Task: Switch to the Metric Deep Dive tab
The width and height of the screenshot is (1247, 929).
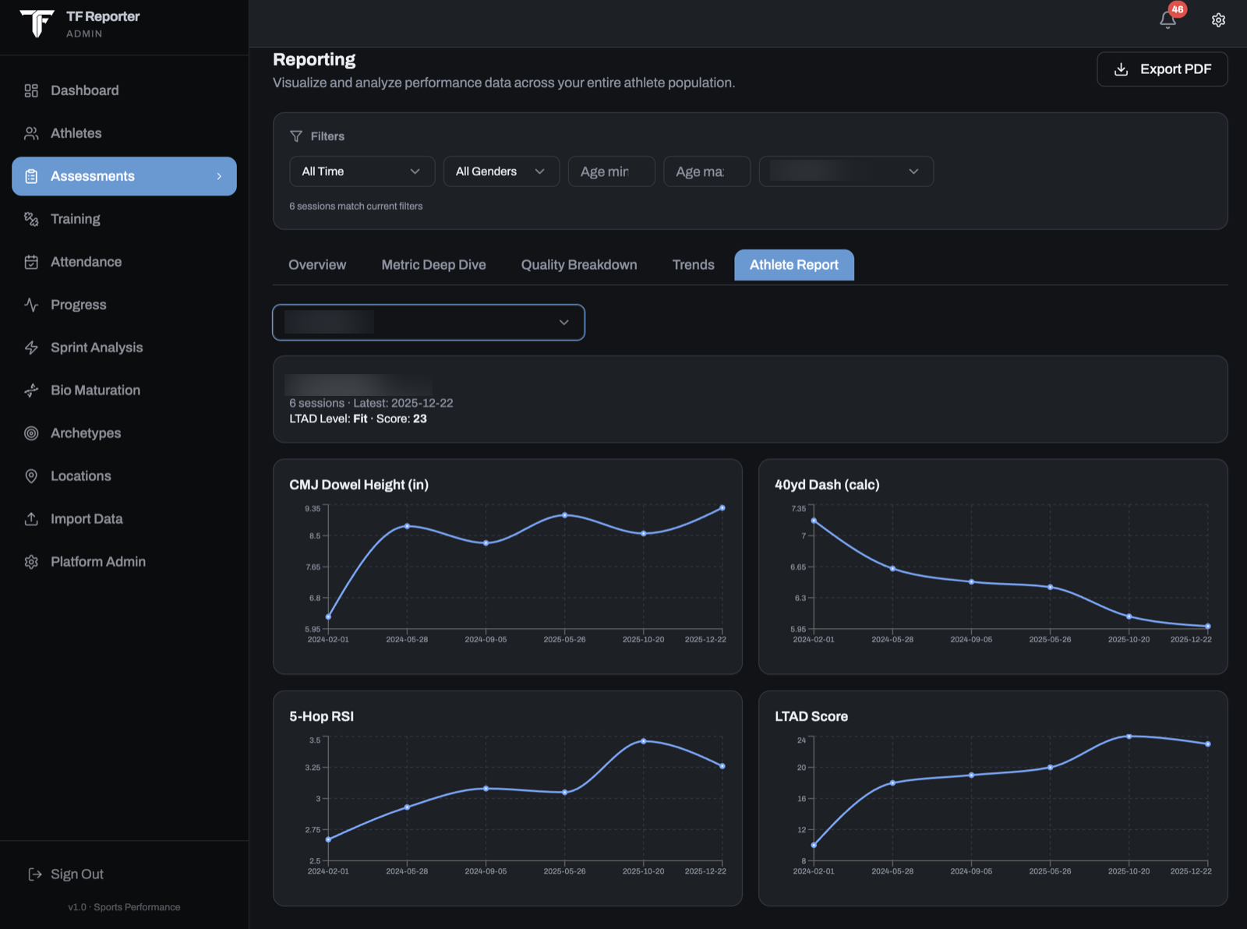Action: coord(433,265)
